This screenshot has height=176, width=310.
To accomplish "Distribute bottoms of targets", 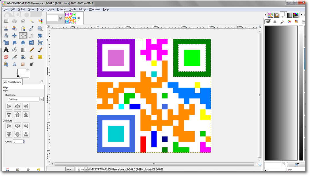I will click(x=26, y=135).
